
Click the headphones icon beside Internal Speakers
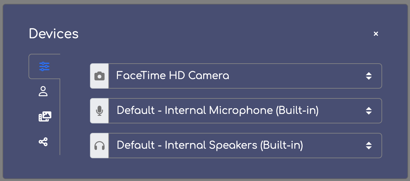pyautogui.click(x=99, y=146)
